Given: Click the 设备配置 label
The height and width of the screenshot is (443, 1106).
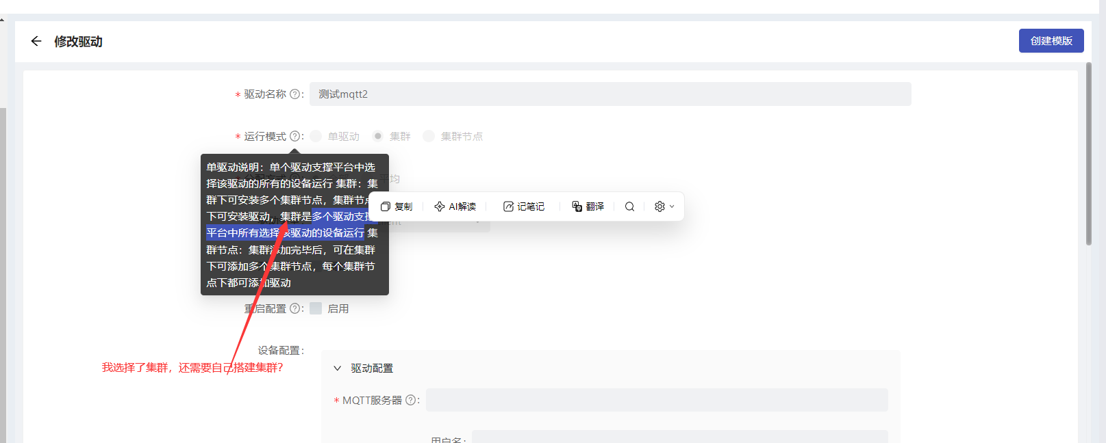Looking at the screenshot, I should coord(281,351).
